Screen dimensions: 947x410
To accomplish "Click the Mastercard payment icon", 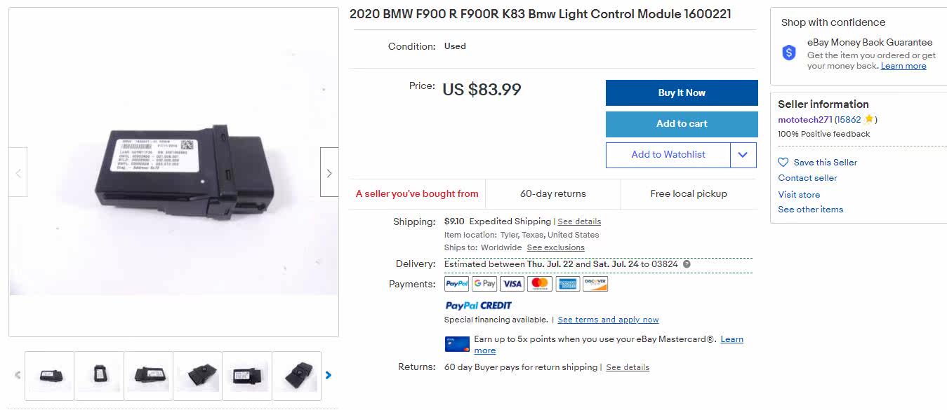I will pyautogui.click(x=540, y=284).
